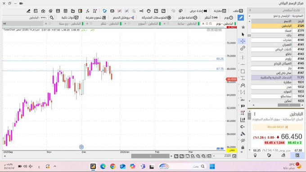The image size is (306, 172).
Task: Open three-dot menu beside البابطين
Action: coord(255,114)
